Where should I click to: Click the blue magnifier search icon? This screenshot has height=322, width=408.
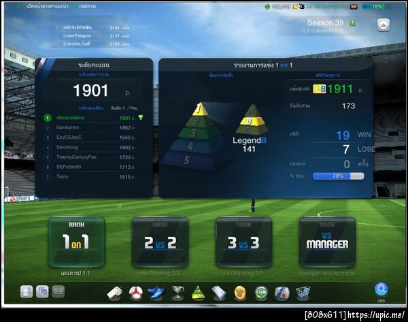point(381,289)
